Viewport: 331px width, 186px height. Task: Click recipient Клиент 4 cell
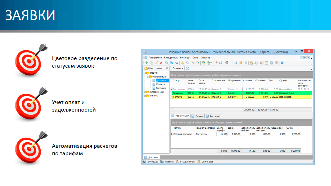pos(235,97)
